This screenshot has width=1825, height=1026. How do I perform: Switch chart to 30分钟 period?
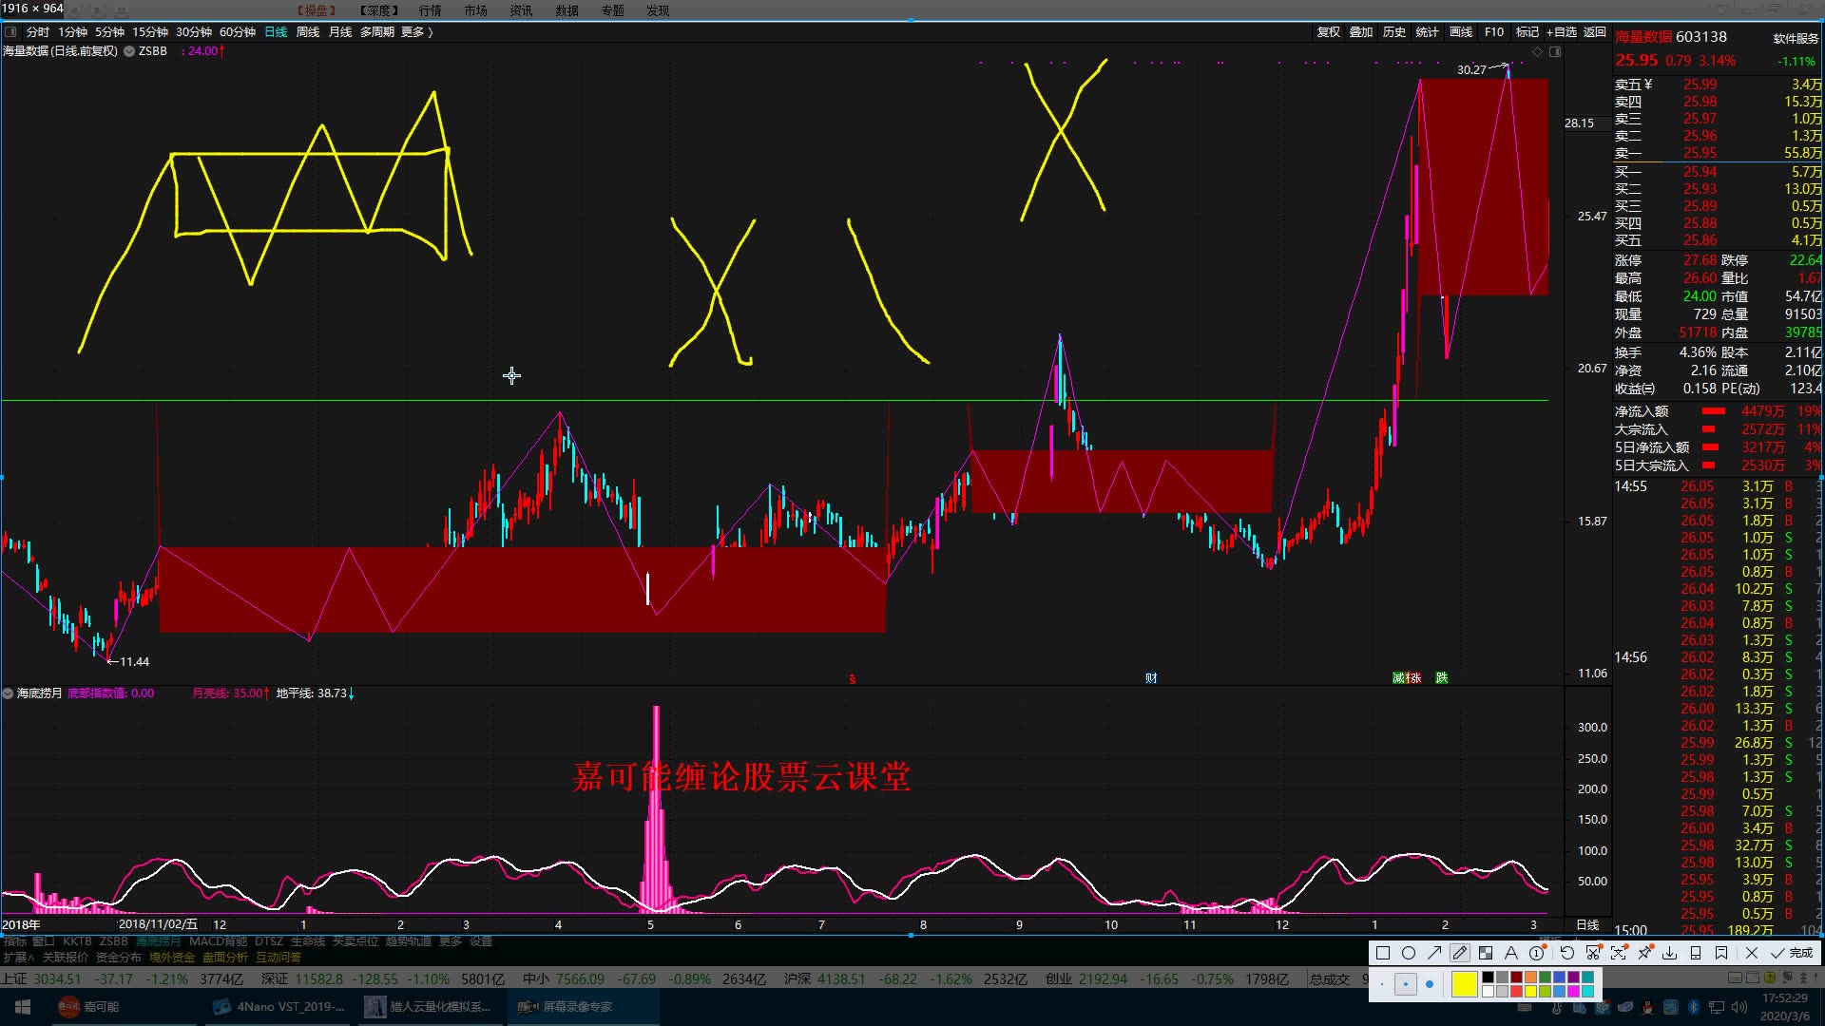click(x=194, y=31)
